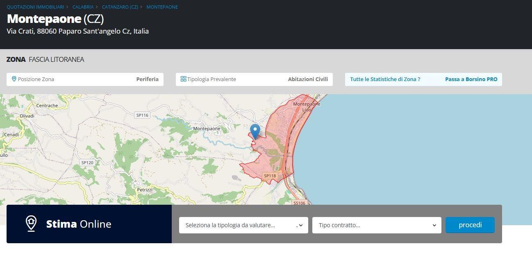
Task: Click the SS106 road shield on map
Action: 299,203
